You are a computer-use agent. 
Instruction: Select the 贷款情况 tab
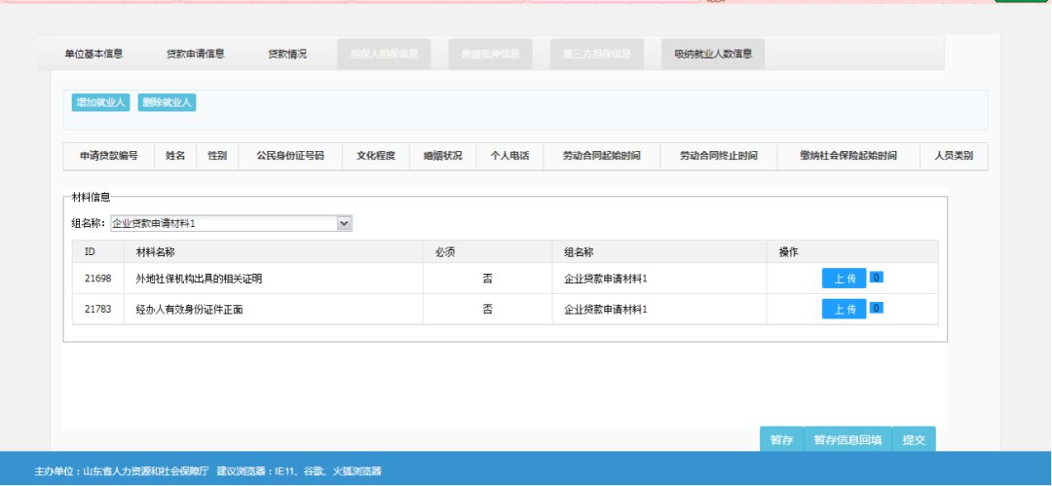point(287,54)
